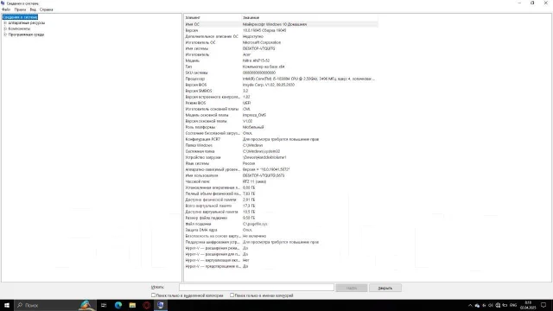Select the 'SKU системы' row
The image size is (553, 311).
click(x=281, y=73)
